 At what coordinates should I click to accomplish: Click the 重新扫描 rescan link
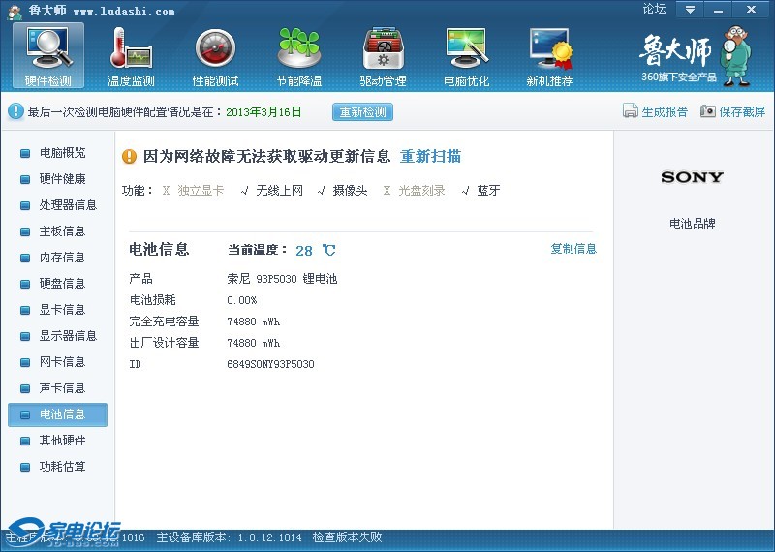(x=430, y=156)
